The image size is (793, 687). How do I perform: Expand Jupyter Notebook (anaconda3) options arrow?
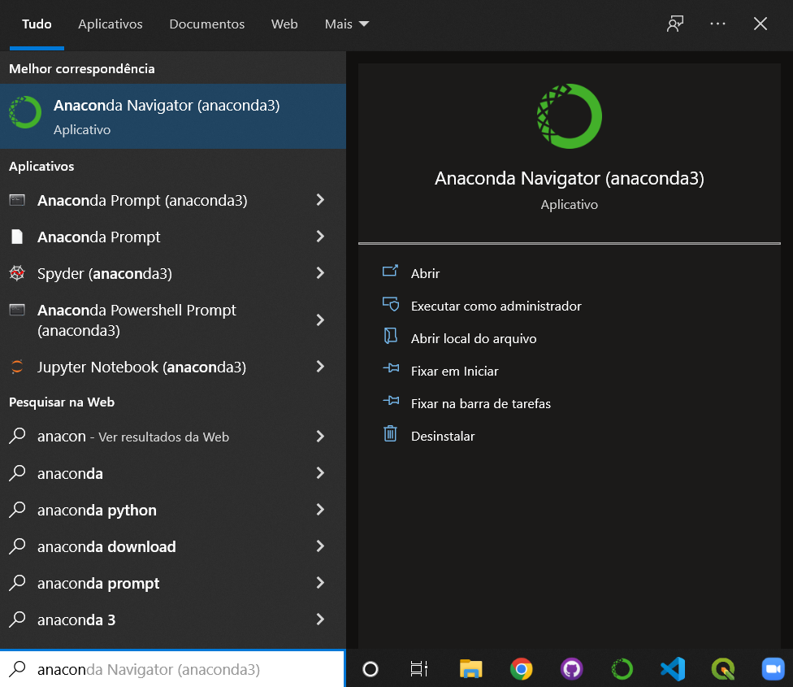click(x=320, y=367)
